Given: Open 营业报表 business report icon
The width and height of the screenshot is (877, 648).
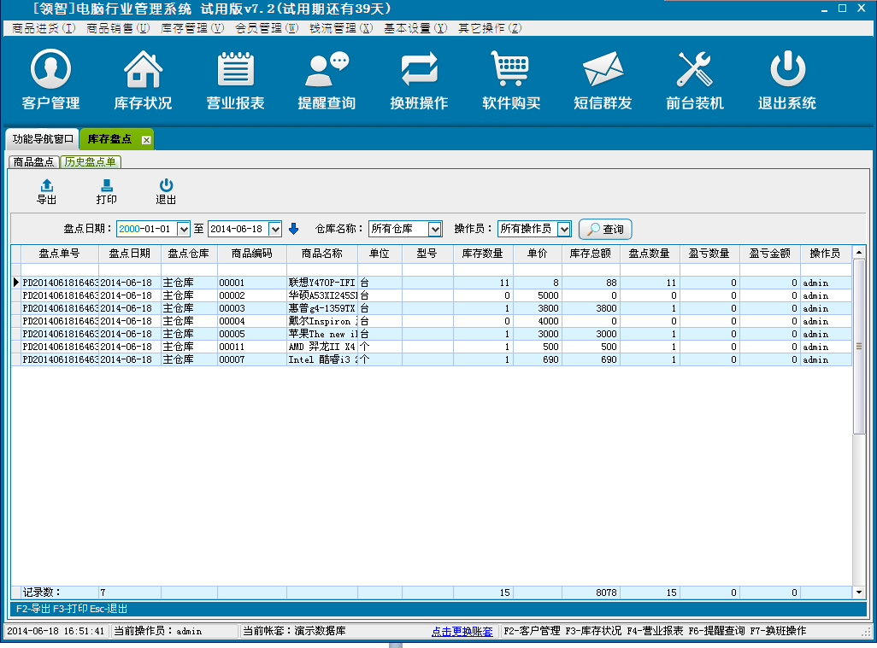Looking at the screenshot, I should (x=235, y=70).
